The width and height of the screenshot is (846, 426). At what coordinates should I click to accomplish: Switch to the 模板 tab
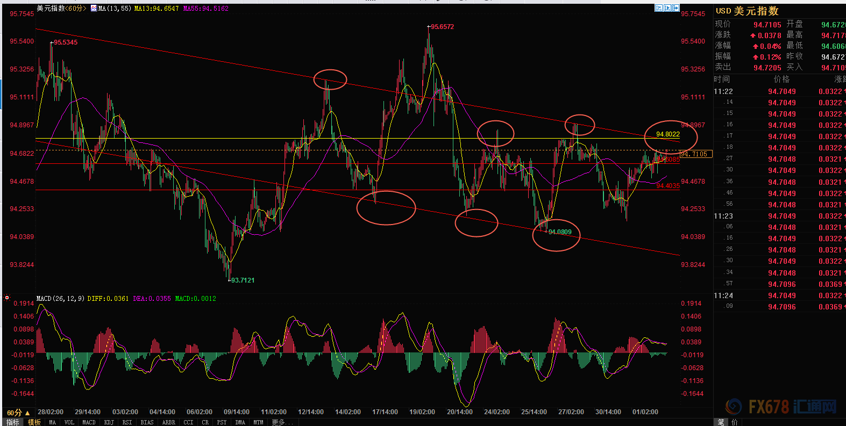click(x=34, y=422)
